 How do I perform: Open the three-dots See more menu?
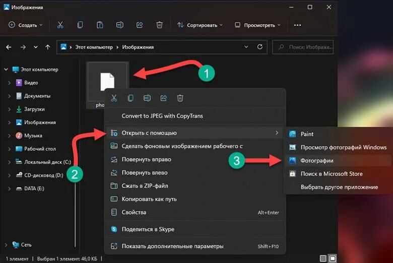pyautogui.click(x=297, y=25)
